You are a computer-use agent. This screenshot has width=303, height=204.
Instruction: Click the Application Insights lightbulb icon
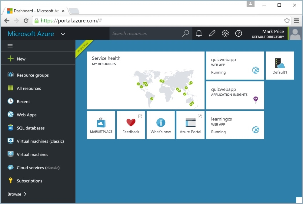click(256, 100)
